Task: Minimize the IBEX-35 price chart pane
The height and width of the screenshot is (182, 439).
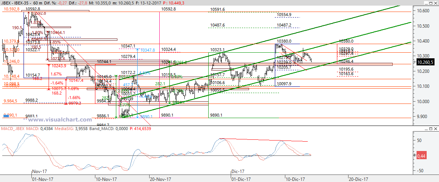Action: point(426,3)
